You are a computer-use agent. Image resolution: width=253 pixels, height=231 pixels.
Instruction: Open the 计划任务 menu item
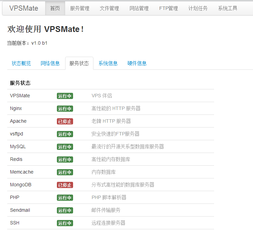pos(198,8)
